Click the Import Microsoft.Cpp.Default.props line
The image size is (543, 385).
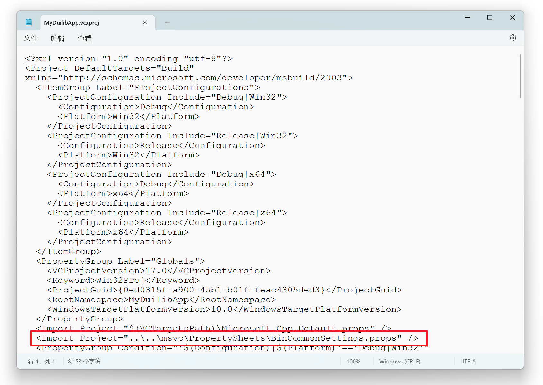pos(213,328)
